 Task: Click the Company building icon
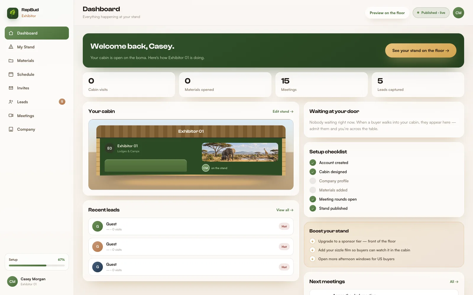point(11,129)
